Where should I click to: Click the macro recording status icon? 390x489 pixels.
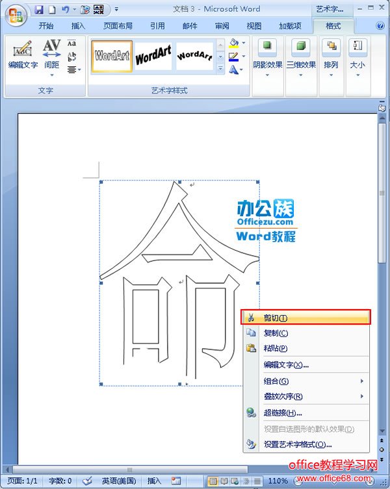176,481
